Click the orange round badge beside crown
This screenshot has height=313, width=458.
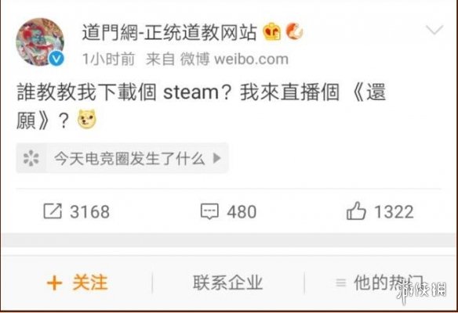click(294, 31)
